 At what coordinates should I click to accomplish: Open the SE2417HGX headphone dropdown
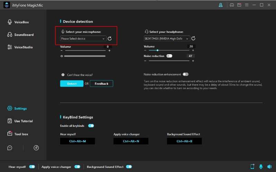pyautogui.click(x=167, y=38)
